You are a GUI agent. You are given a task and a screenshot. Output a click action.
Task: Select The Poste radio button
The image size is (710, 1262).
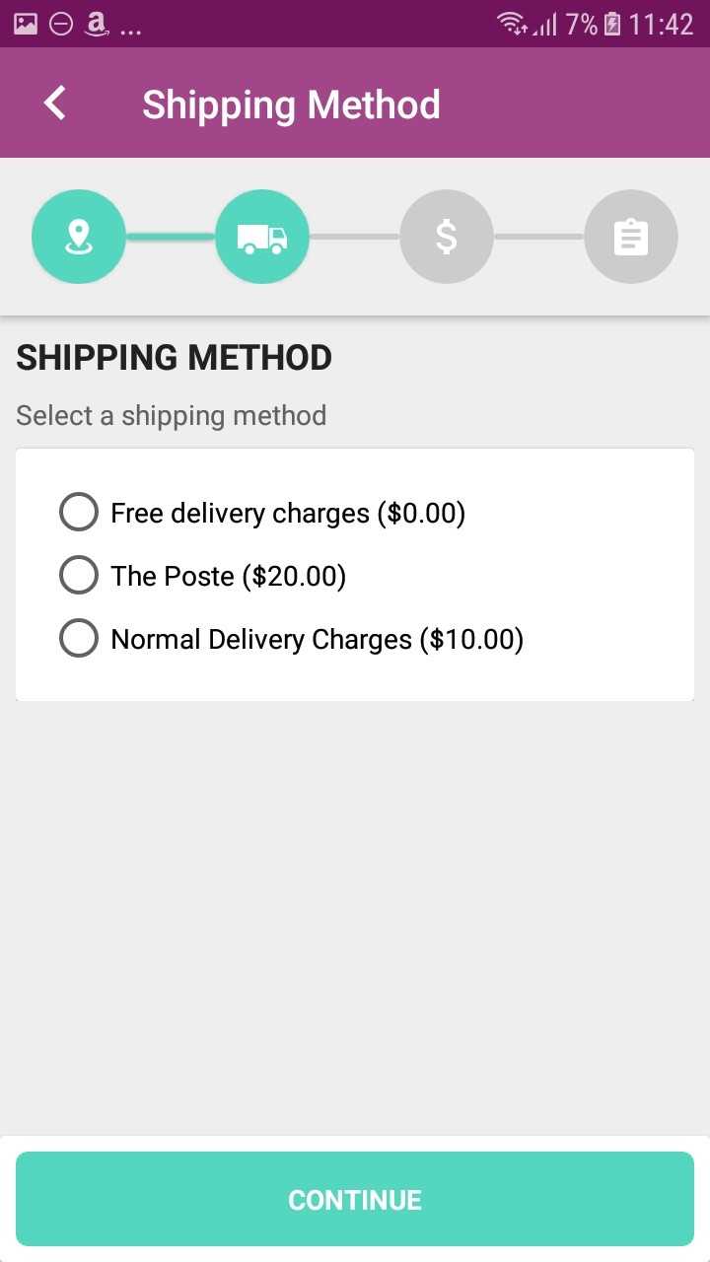79,576
